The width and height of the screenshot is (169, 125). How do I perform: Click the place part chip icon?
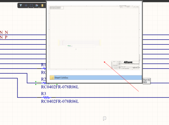click(x=42, y=6)
